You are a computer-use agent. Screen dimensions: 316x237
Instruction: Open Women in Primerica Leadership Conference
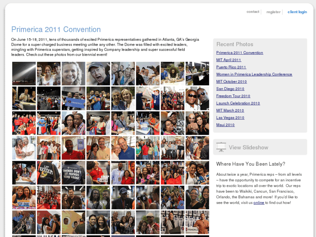point(254,74)
